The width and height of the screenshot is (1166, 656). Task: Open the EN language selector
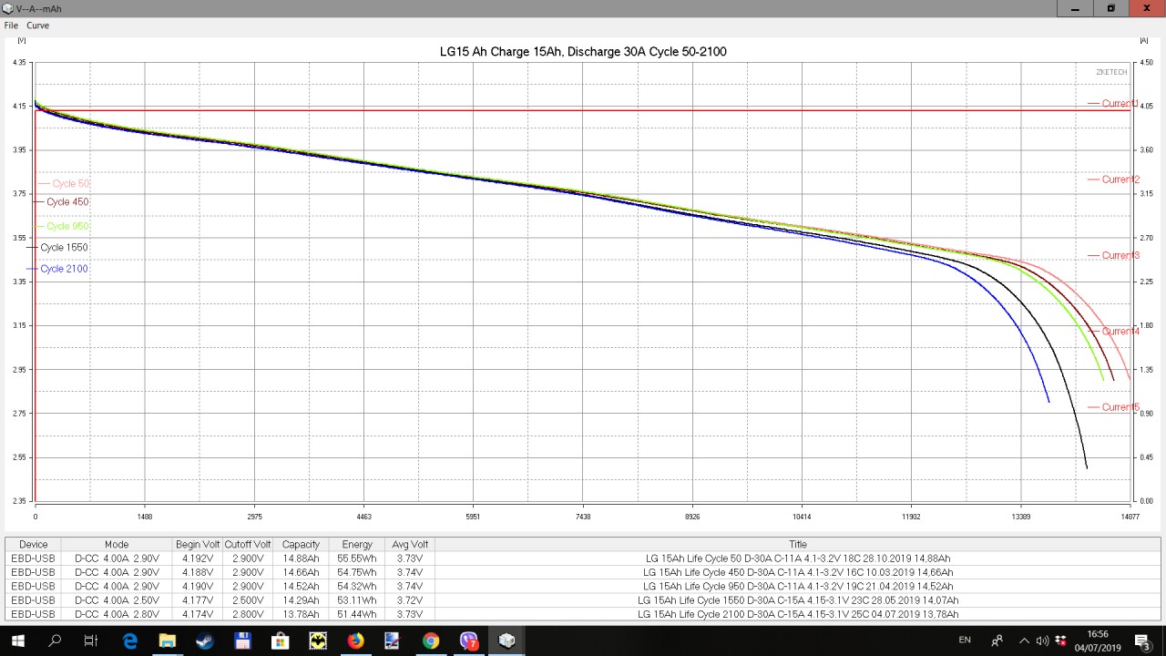tap(965, 641)
